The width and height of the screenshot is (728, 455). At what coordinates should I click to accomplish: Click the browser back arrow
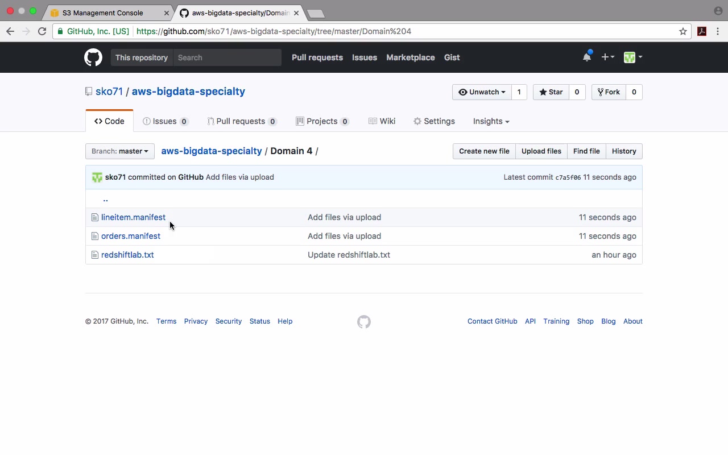click(10, 31)
